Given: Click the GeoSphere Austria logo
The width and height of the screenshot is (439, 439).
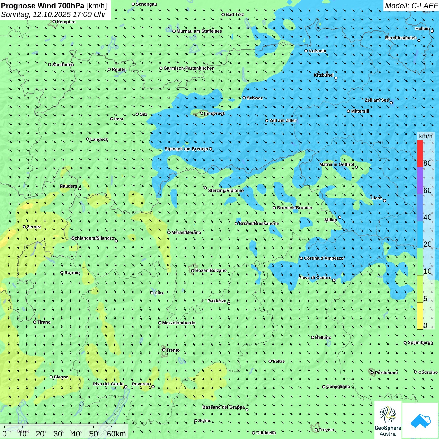Looking at the screenshot, I should 388,420.
